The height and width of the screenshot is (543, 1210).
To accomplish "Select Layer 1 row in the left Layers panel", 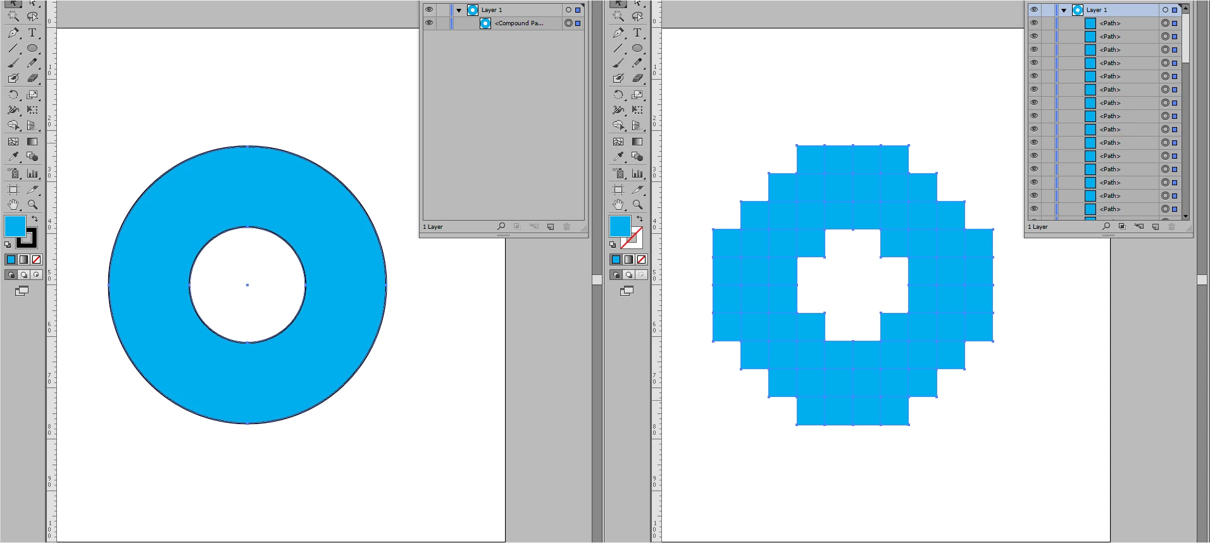I will (x=504, y=10).
